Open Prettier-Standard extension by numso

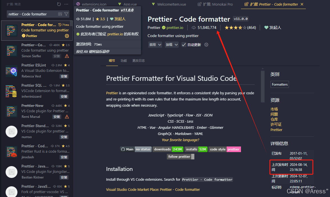(37, 131)
